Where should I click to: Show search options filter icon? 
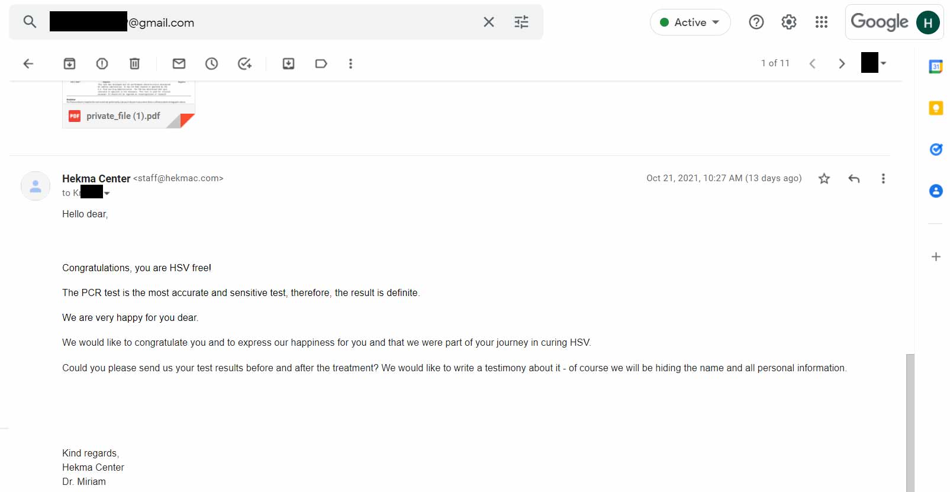click(521, 22)
